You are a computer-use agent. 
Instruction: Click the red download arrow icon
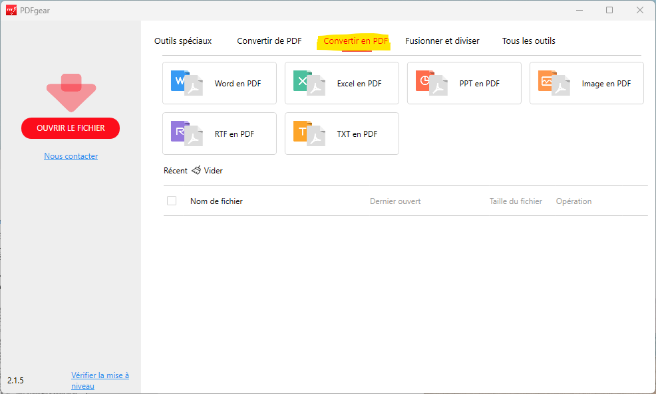coord(71,93)
